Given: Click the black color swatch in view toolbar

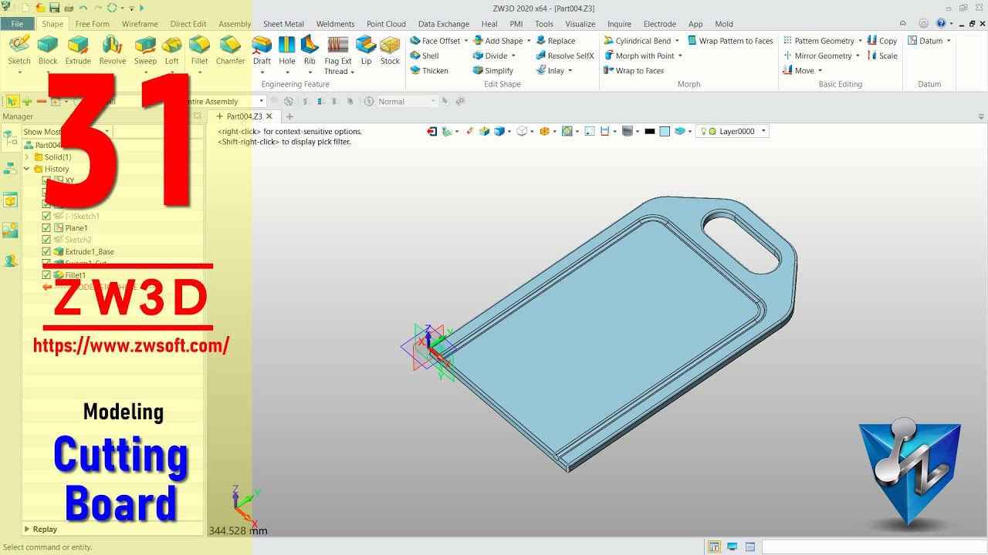Looking at the screenshot, I should [x=650, y=132].
